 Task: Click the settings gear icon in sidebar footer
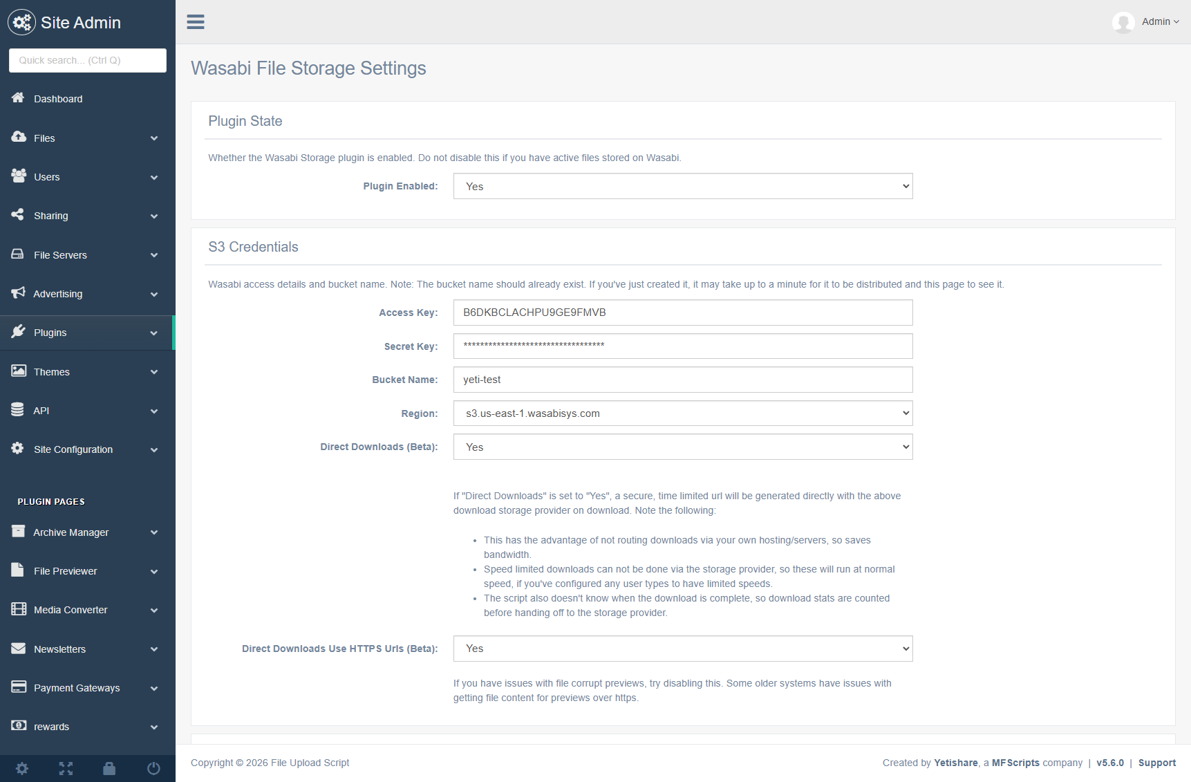pyautogui.click(x=22, y=768)
